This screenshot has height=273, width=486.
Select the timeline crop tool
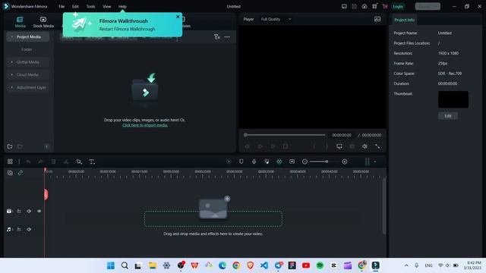click(79, 162)
